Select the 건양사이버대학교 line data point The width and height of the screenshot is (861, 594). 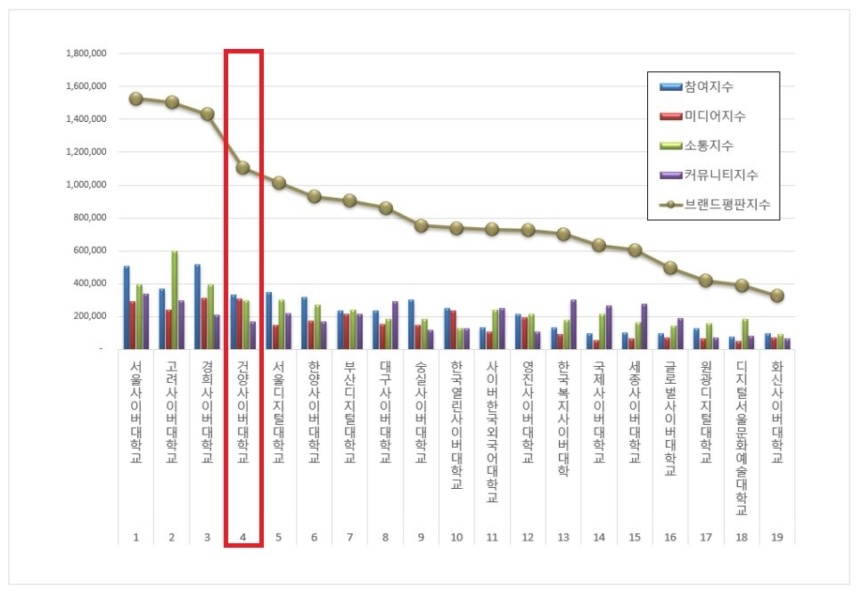242,167
